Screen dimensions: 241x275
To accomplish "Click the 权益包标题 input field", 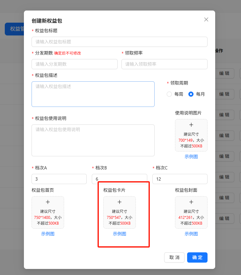I will click(120, 42).
